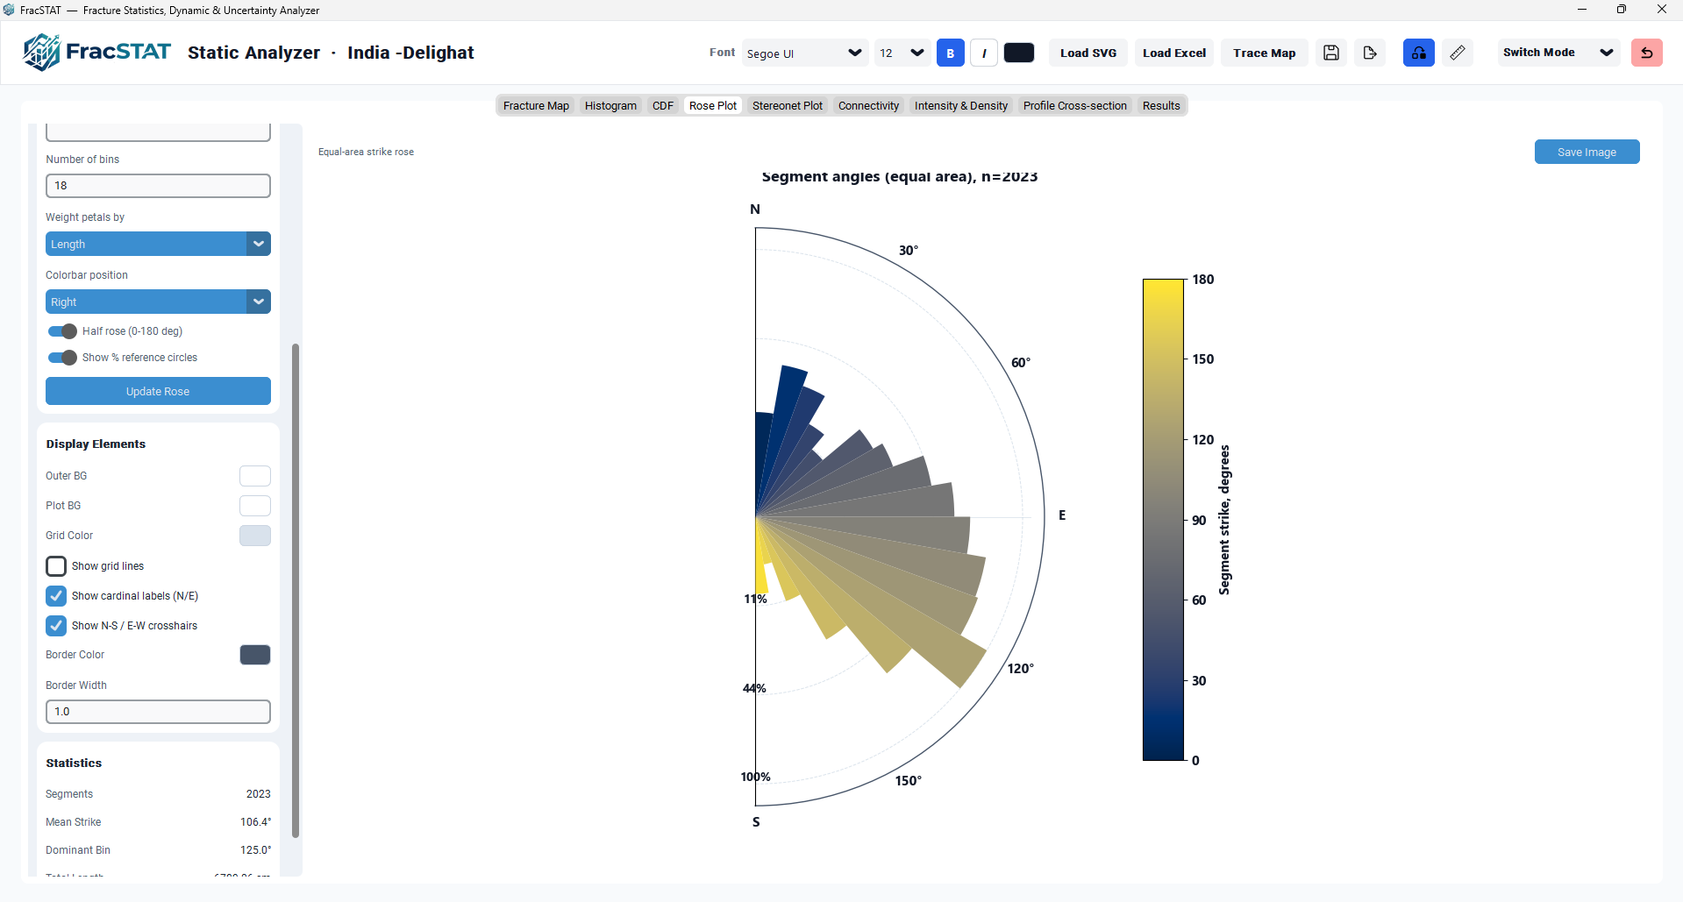Open the font color swatch

(1019, 53)
